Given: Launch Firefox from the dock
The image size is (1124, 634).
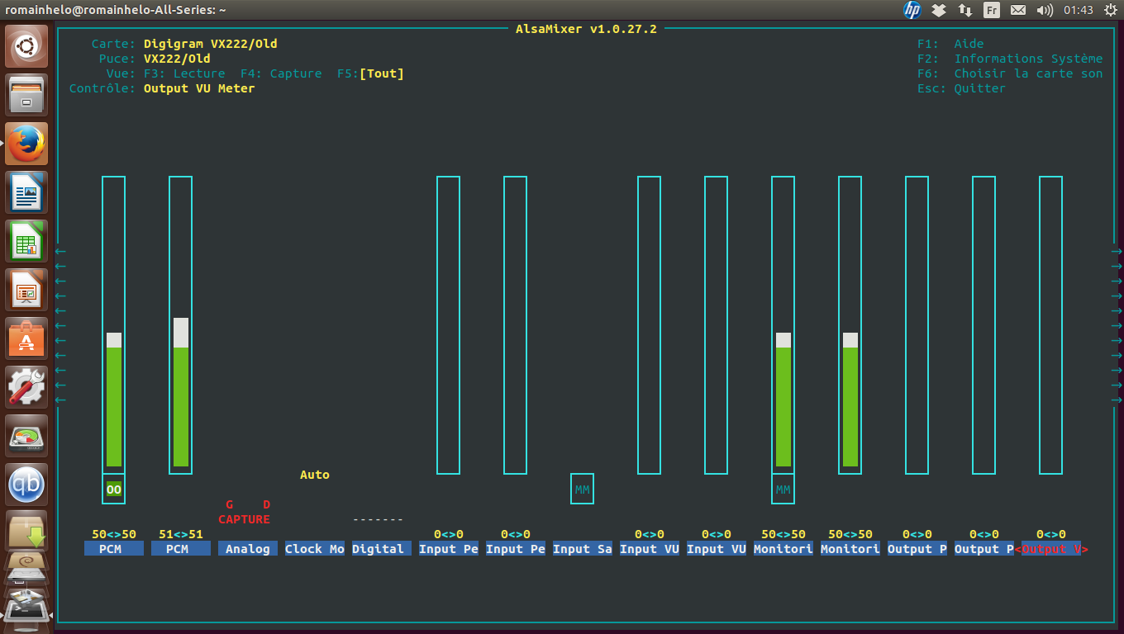Looking at the screenshot, I should pyautogui.click(x=27, y=144).
